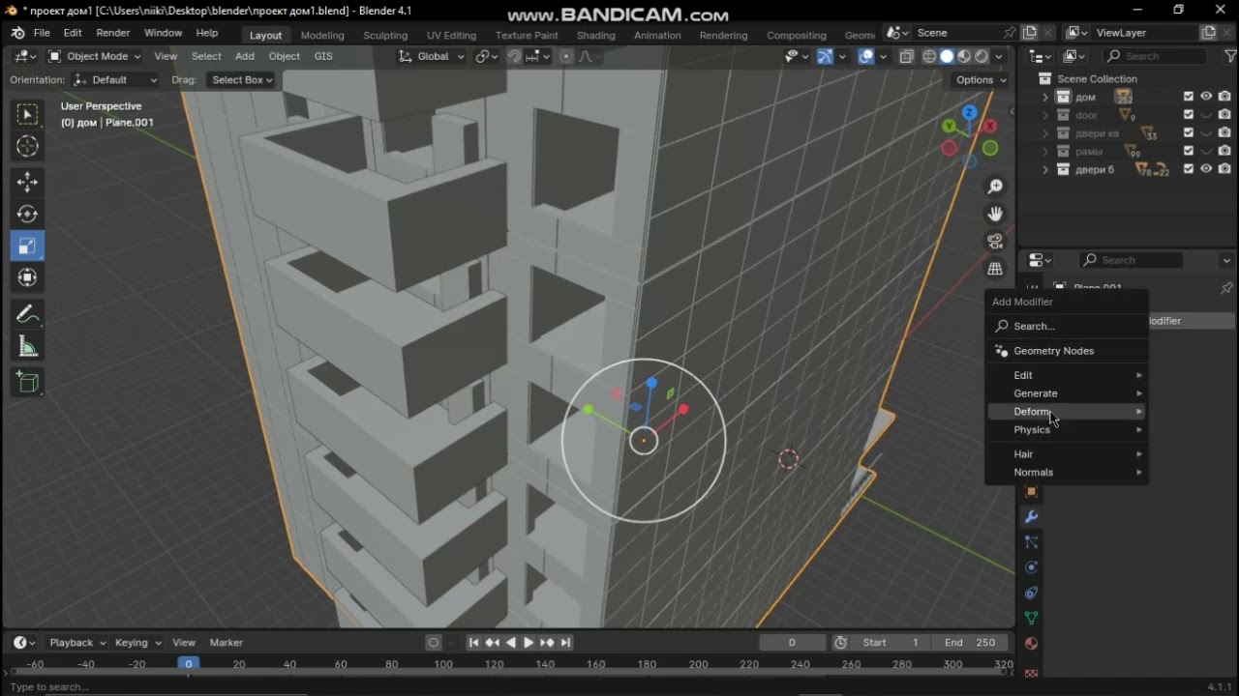1239x696 pixels.
Task: Play the animation in timeline
Action: click(529, 643)
